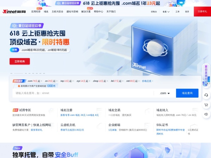The height and width of the screenshot is (158, 211).
Task: Select the active second carousel indicator
Action: (x=19, y=73)
